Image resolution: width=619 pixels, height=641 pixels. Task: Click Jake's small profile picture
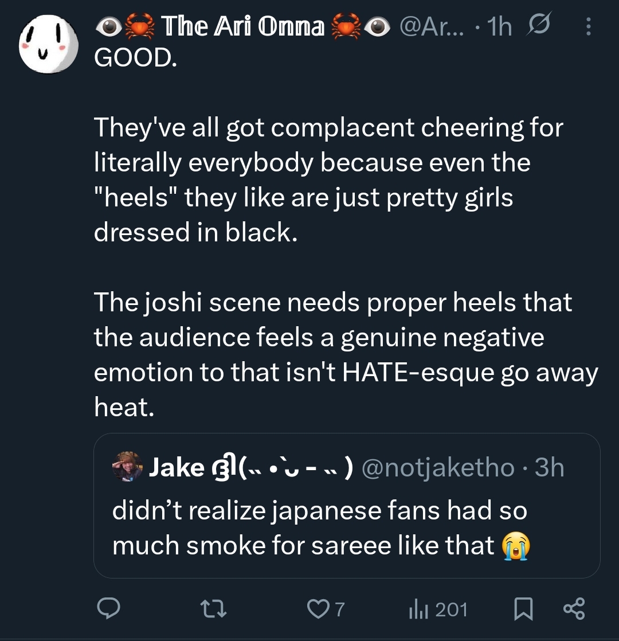[x=129, y=467]
